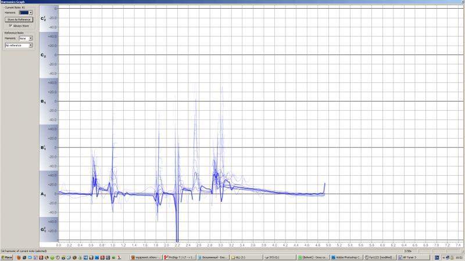Image resolution: width=465 pixels, height=261 pixels.
Task: Click the B1 note label on axis
Action: tap(42, 101)
